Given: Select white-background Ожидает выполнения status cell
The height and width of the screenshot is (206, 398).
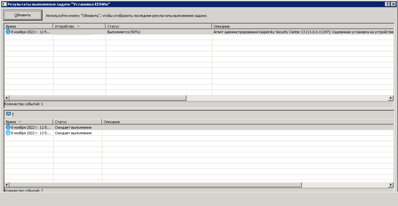Looking at the screenshot, I should pyautogui.click(x=77, y=133).
